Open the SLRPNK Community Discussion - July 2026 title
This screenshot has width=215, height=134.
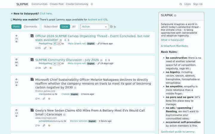[67, 60]
